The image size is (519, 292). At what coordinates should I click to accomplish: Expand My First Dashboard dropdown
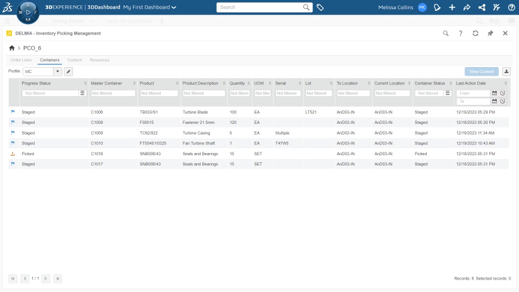(x=174, y=7)
